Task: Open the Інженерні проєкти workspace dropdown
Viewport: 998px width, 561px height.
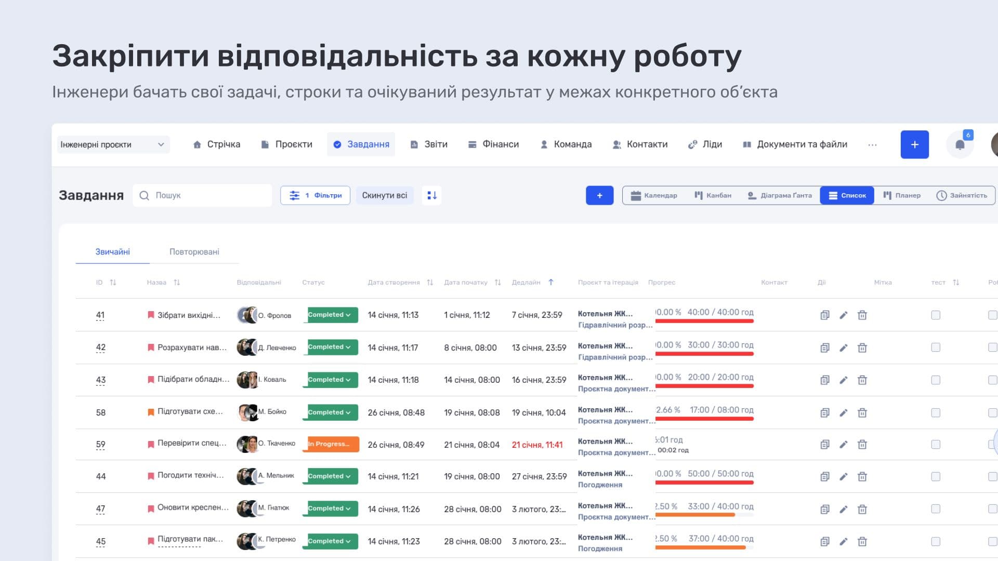Action: point(113,144)
